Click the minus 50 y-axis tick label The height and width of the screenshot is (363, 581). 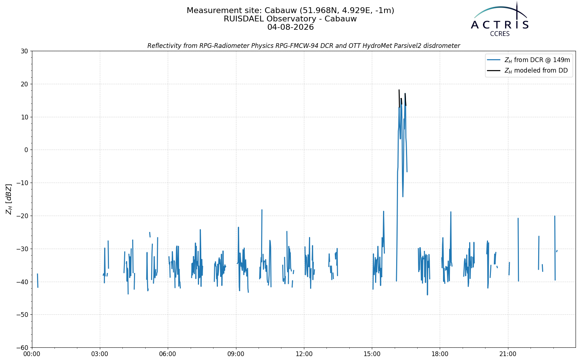(22, 315)
